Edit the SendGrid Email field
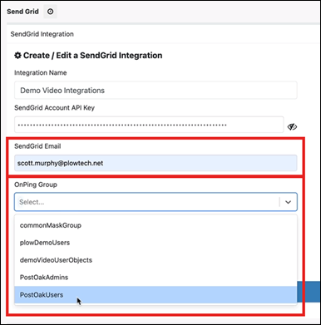 click(x=156, y=163)
